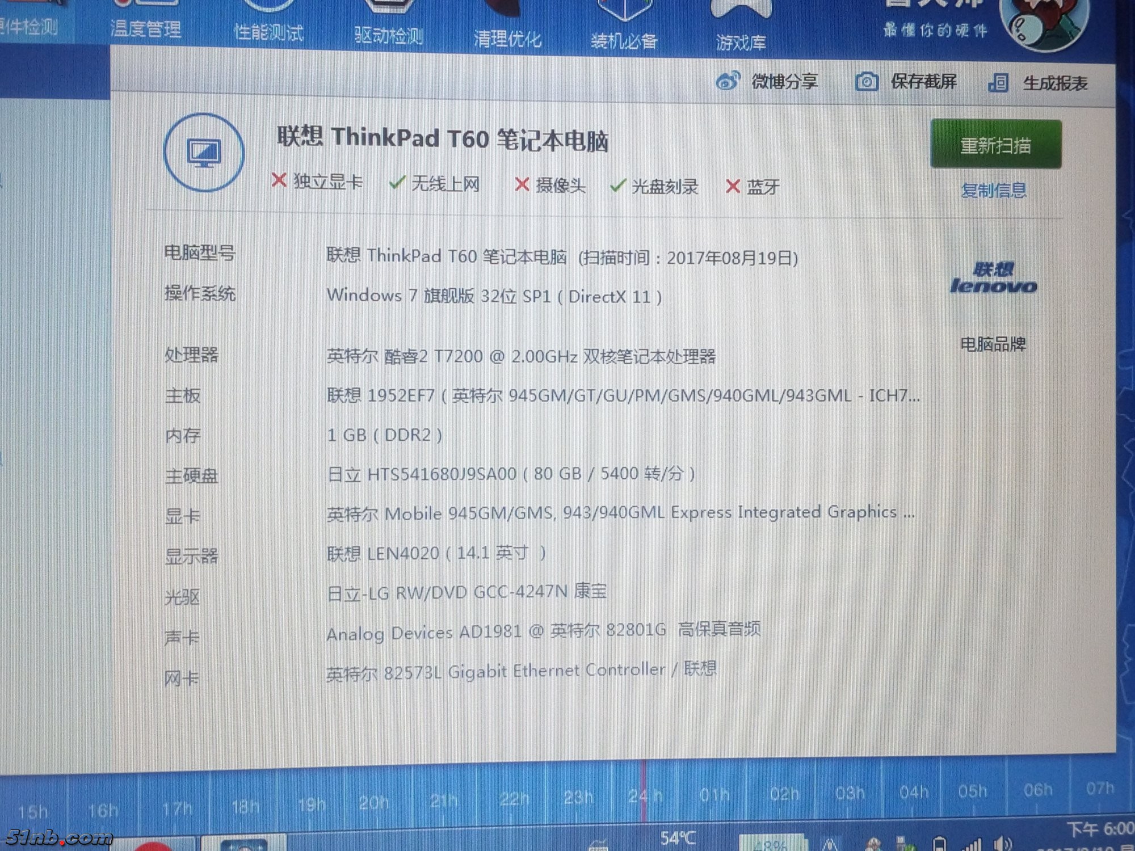Viewport: 1135px width, 851px height.
Task: Click the 内存 row label
Action: pos(183,436)
